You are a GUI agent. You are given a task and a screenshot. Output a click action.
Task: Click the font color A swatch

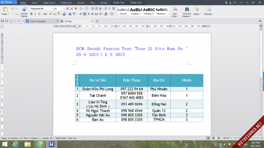pyautogui.click(x=64, y=14)
